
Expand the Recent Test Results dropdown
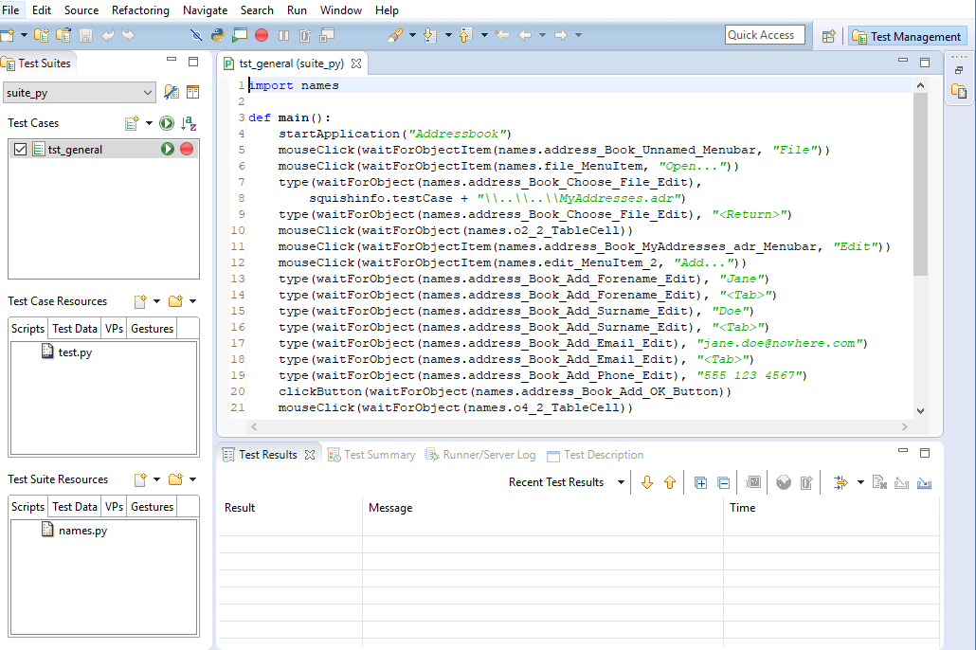tap(621, 482)
